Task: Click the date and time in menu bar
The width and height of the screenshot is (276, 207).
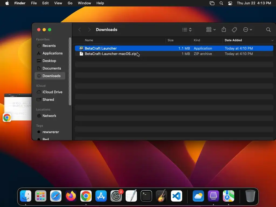Action: coord(254,3)
